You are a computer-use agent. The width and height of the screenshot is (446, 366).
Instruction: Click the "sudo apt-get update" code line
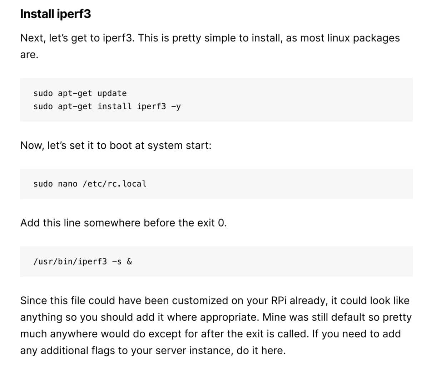pyautogui.click(x=80, y=93)
